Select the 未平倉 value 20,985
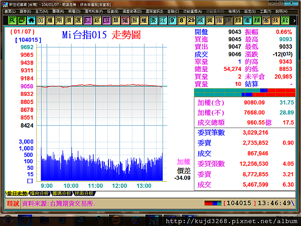The height and width of the screenshot is (226, 301). click(283, 76)
